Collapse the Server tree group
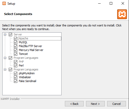 [x=5, y=35]
